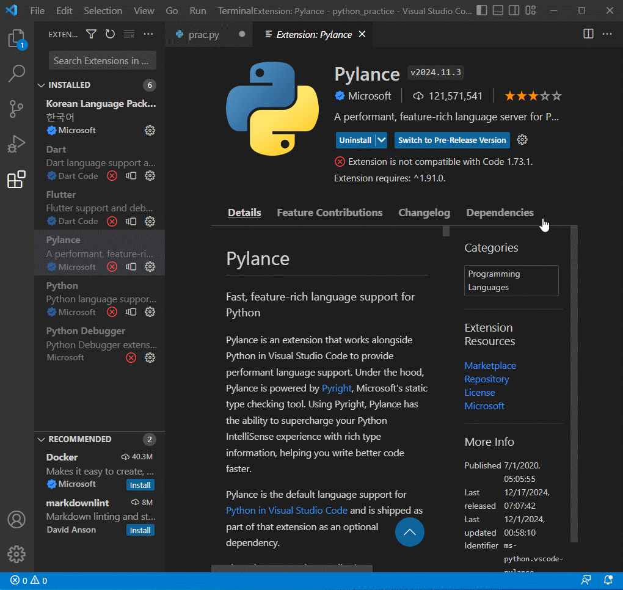Open the Explorer view in activity bar
Image resolution: width=623 pixels, height=590 pixels.
click(16, 39)
